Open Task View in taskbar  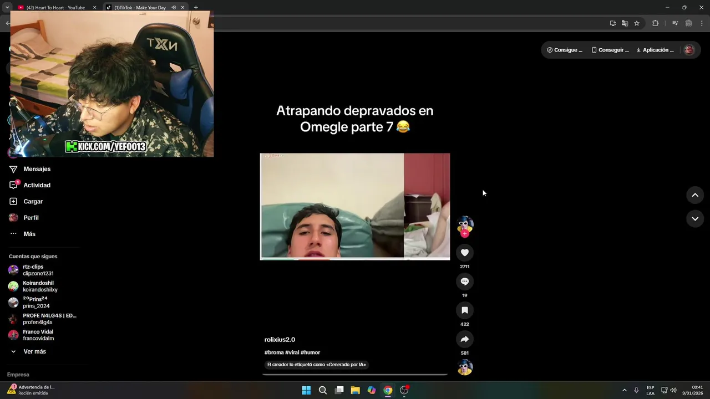click(x=339, y=390)
